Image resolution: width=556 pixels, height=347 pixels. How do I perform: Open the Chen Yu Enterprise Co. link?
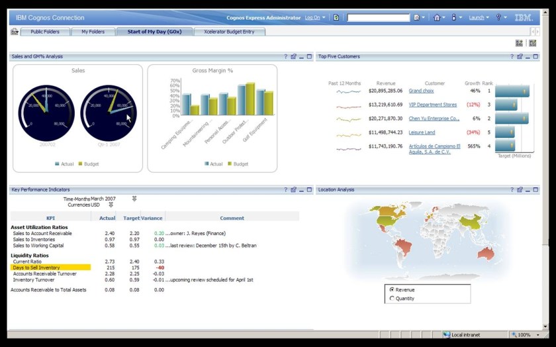click(x=434, y=119)
